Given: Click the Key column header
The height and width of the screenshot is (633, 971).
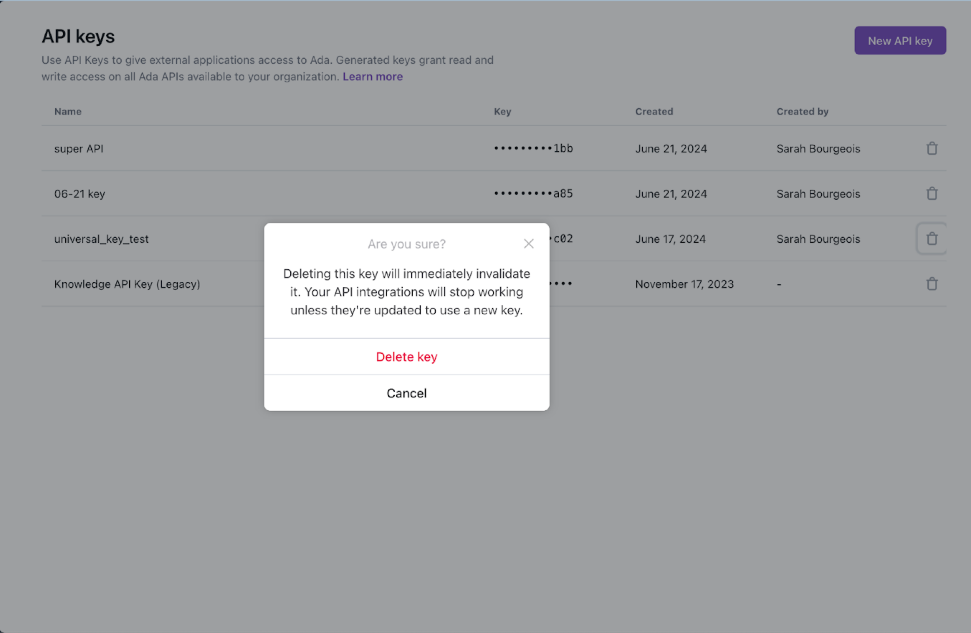Looking at the screenshot, I should pyautogui.click(x=502, y=112).
